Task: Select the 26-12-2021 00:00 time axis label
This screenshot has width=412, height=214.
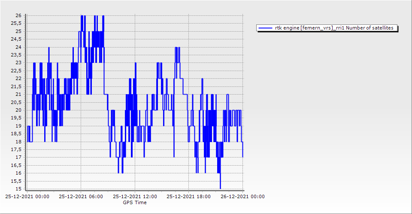Action: (x=242, y=197)
